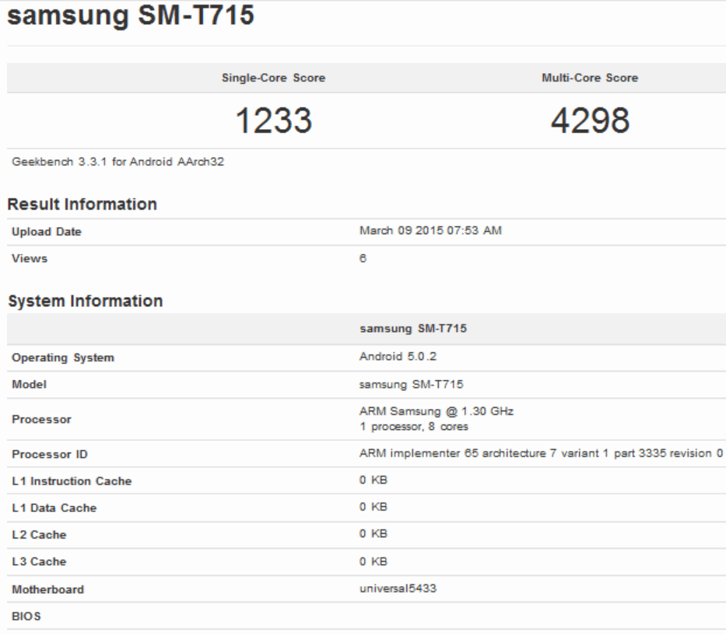Click the 'Result Information' heading
726x635 pixels.
coord(82,204)
